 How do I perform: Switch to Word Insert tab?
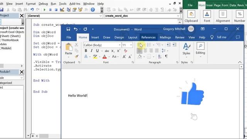coord(95,37)
